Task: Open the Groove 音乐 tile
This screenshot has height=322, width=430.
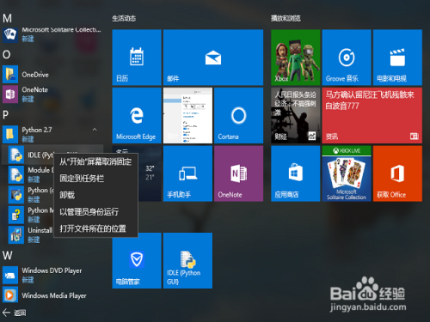Action: [347, 58]
